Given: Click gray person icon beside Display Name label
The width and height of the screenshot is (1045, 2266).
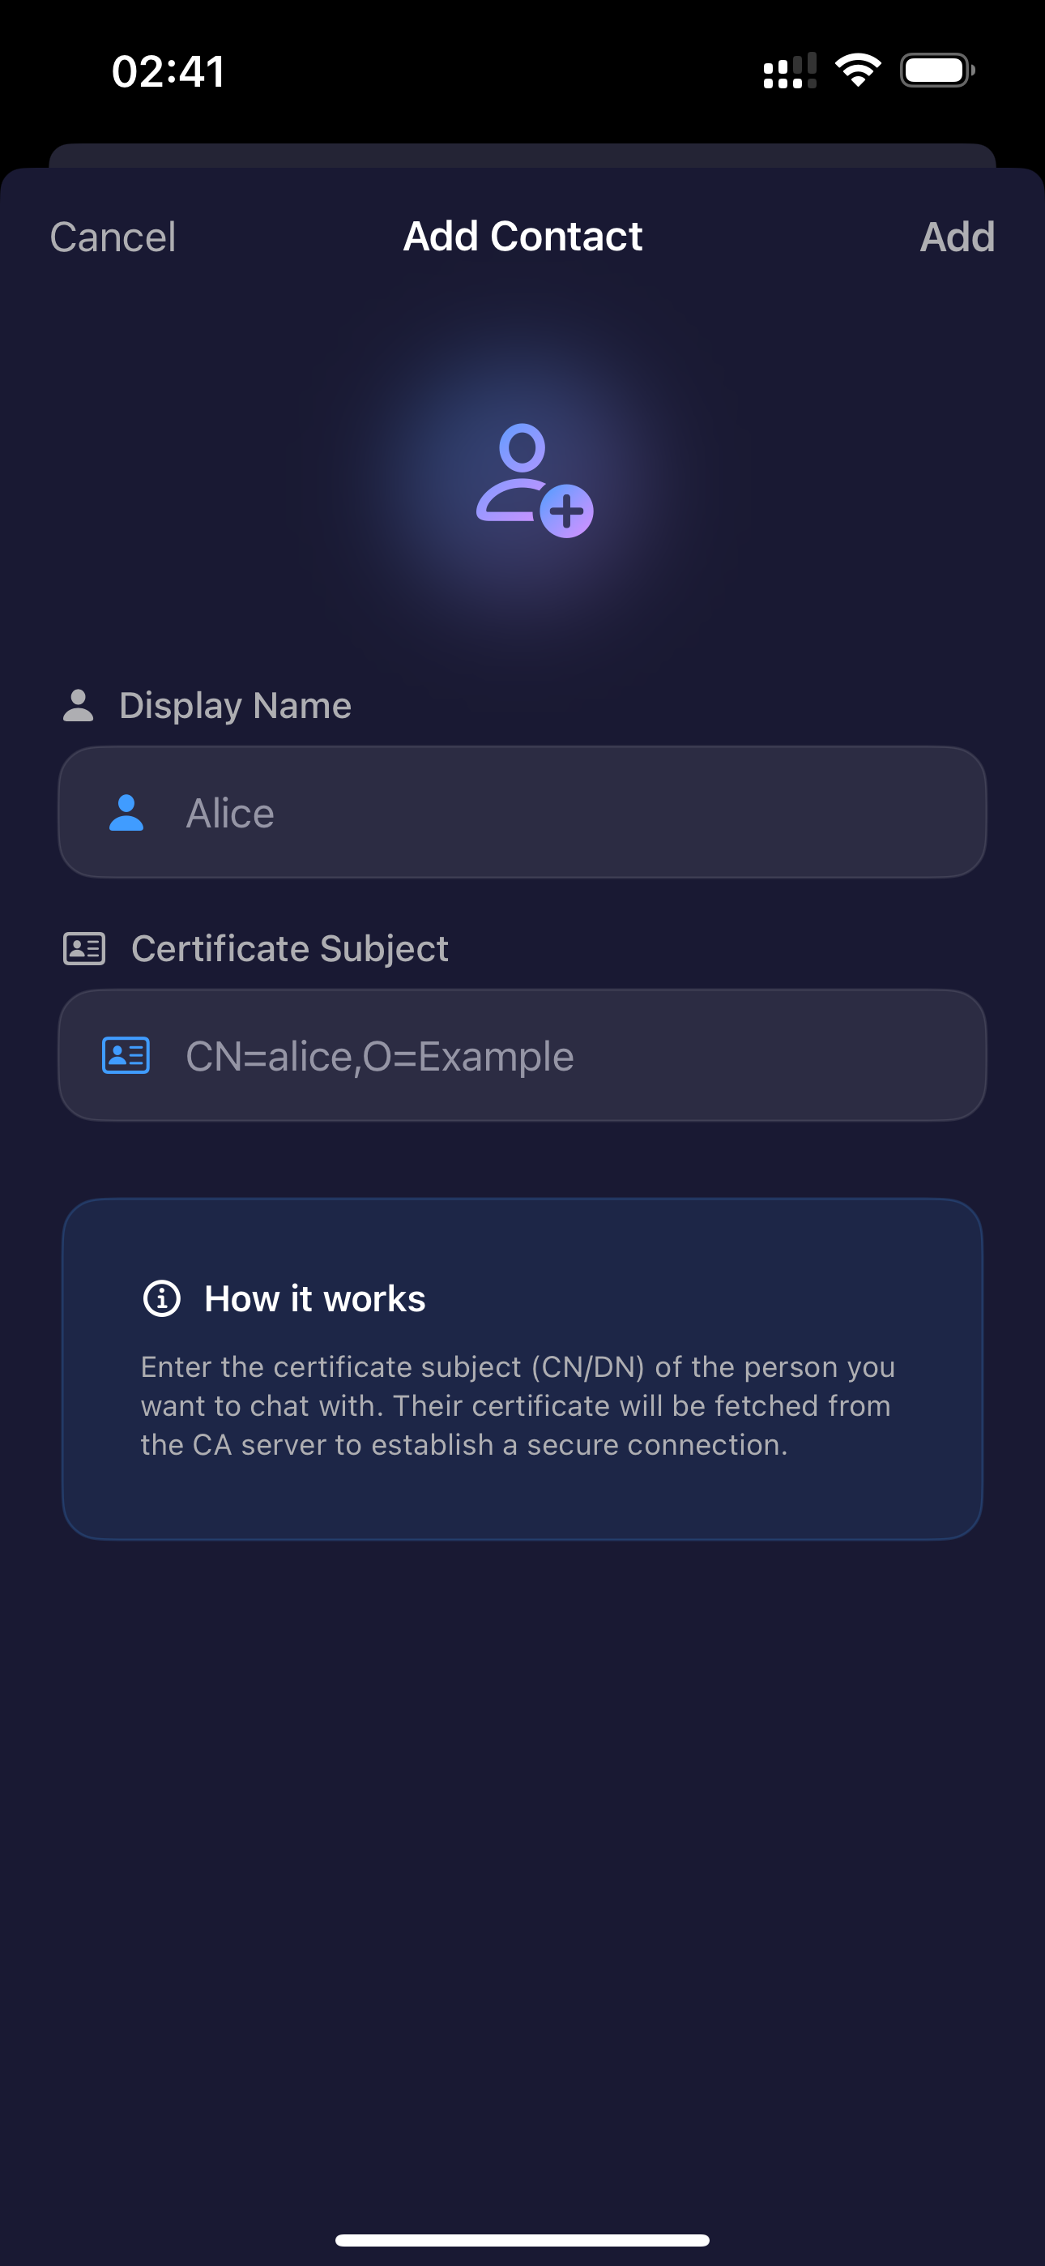Looking at the screenshot, I should pos(79,705).
